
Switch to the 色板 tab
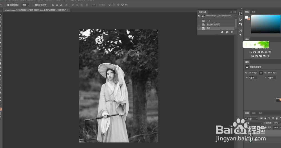click(253, 12)
